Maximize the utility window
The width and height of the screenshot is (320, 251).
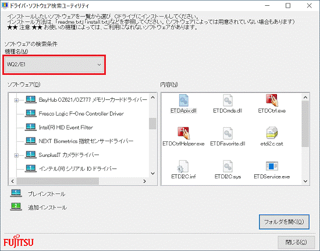288,5
